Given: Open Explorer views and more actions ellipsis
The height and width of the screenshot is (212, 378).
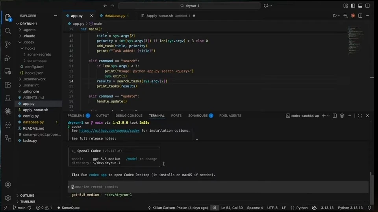Looking at the screenshot, I should pos(56,16).
